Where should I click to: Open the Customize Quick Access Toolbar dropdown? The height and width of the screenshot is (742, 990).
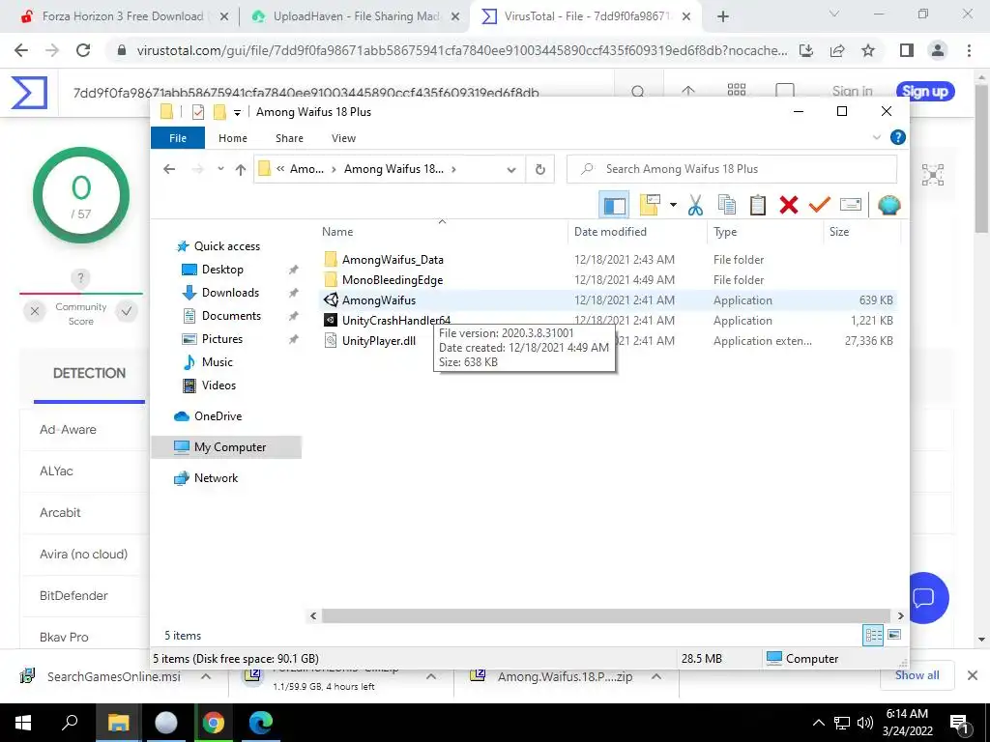click(x=237, y=112)
